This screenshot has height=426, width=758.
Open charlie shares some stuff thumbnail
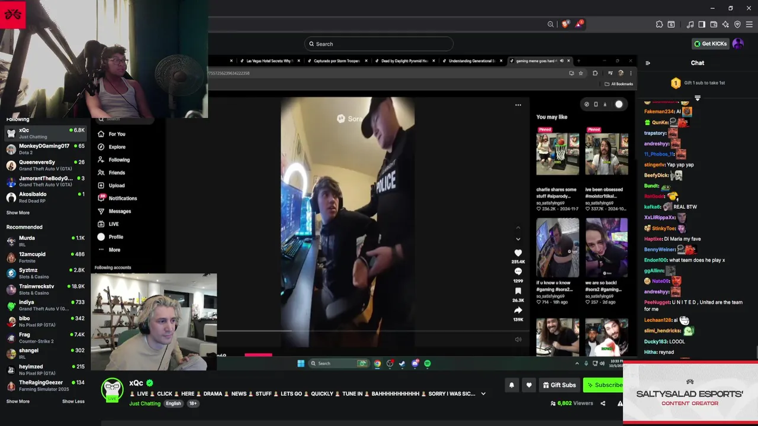coord(558,154)
